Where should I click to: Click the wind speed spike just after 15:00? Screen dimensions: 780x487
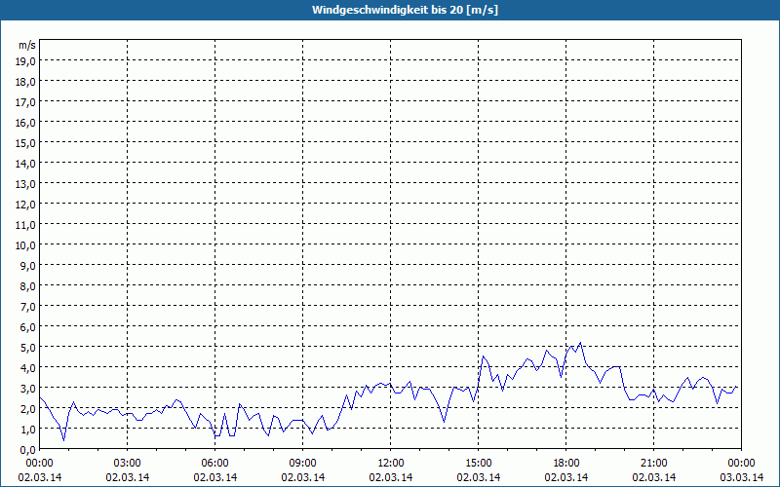point(482,356)
